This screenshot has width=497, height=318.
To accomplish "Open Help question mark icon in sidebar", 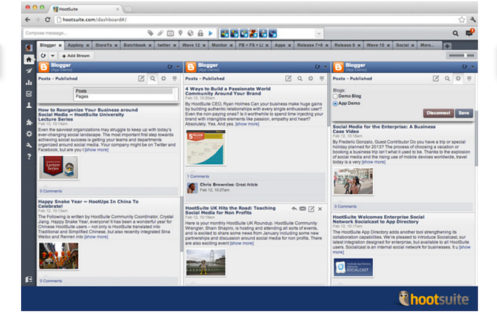I will (x=29, y=157).
